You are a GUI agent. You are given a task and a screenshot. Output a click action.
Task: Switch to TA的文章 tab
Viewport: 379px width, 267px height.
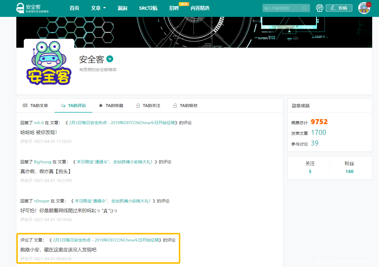pyautogui.click(x=35, y=105)
